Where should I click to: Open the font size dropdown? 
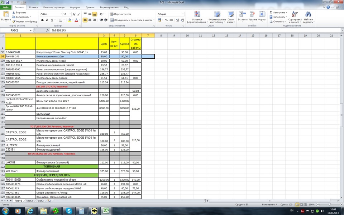click(x=70, y=14)
